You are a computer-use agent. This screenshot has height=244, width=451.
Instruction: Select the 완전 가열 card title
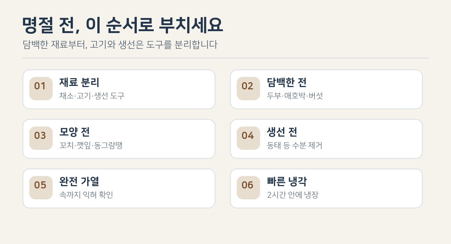79,182
